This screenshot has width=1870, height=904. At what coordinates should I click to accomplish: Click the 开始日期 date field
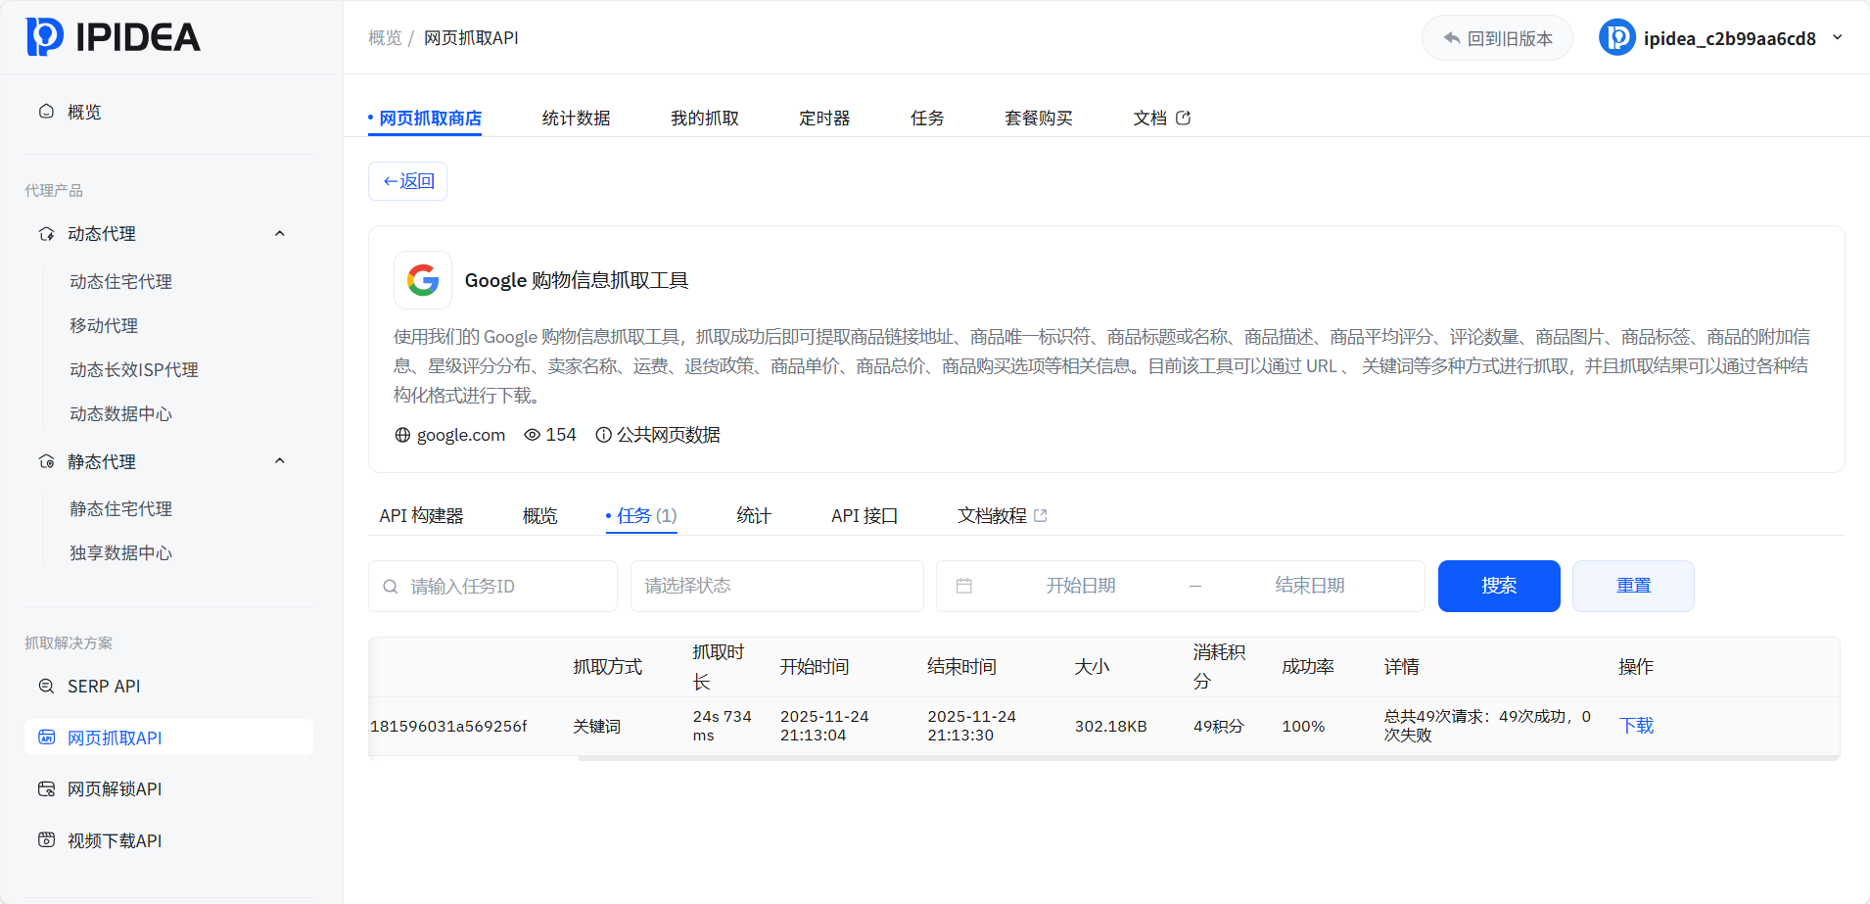(1081, 586)
